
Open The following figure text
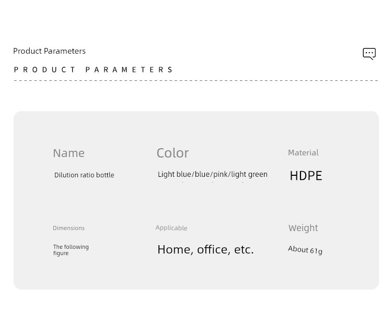point(71,250)
